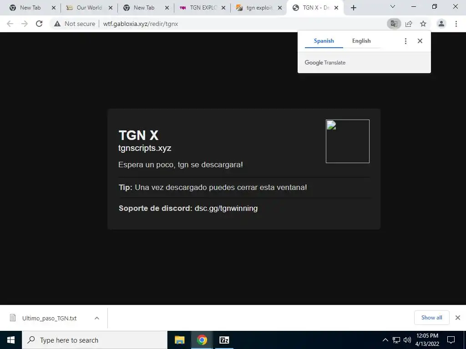Open the volume tray icon
This screenshot has height=349, width=466.
(x=407, y=340)
